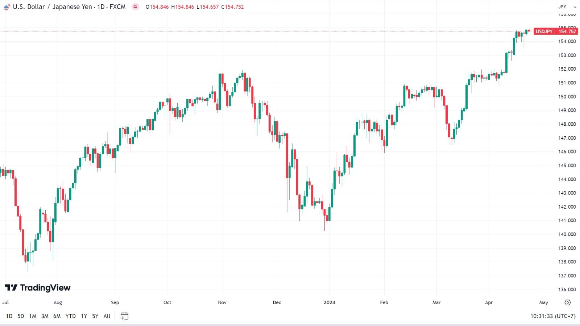
Task: Click the close value C154.752
Action: [232, 7]
